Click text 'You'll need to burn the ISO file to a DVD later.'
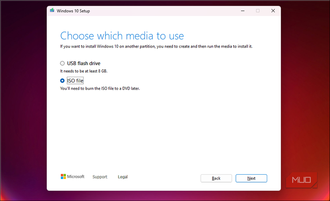The width and height of the screenshot is (330, 201). coord(100,89)
